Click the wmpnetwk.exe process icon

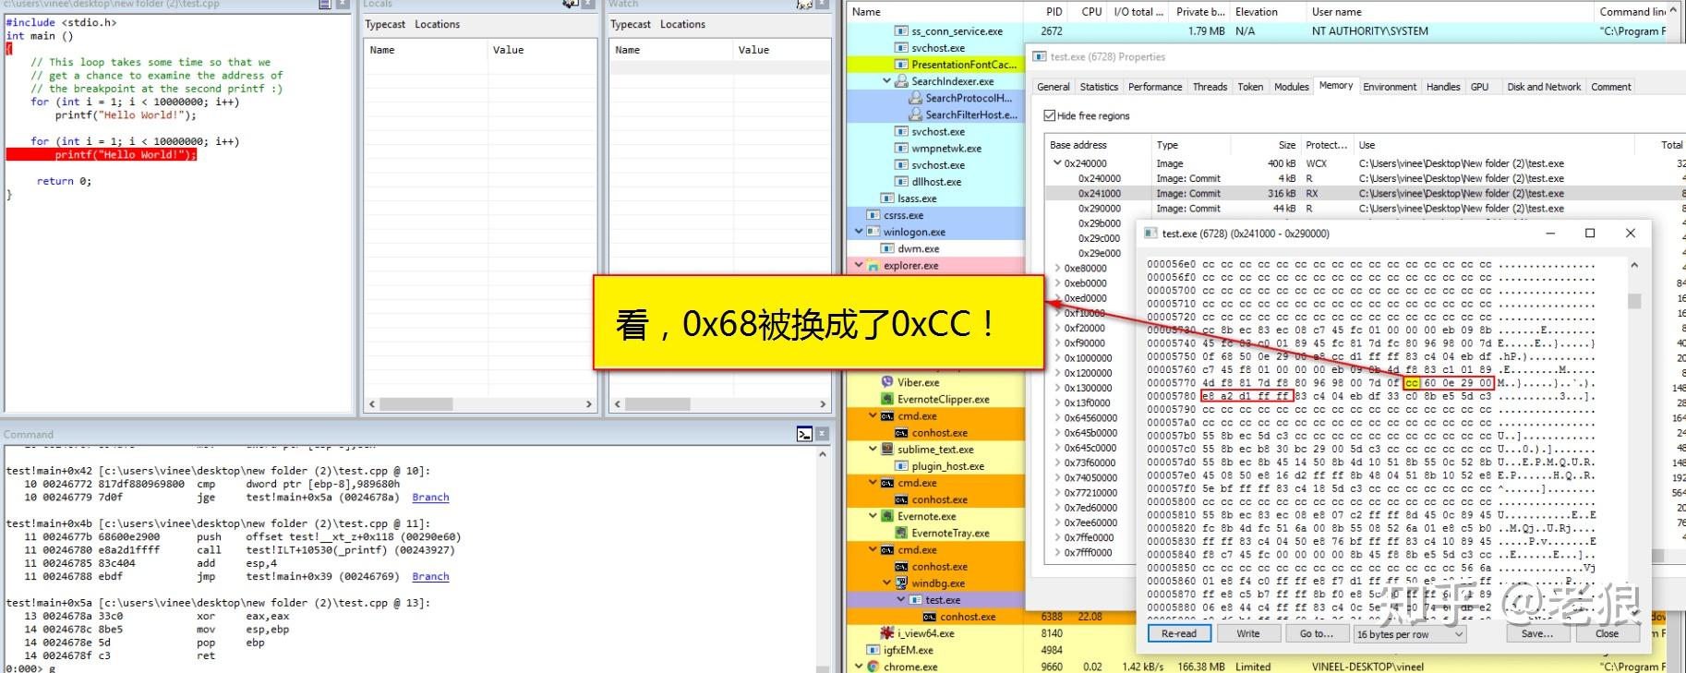coord(901,148)
